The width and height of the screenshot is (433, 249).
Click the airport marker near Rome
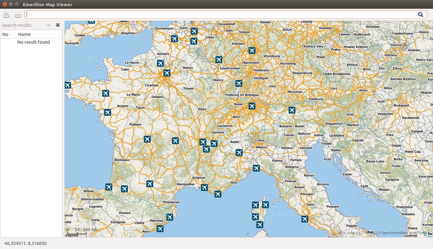tap(305, 219)
